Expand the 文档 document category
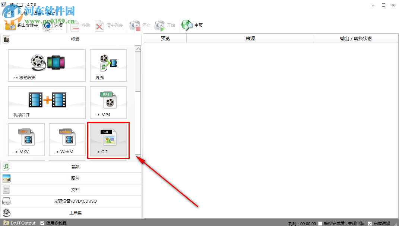The height and width of the screenshot is (226, 399). 71,190
